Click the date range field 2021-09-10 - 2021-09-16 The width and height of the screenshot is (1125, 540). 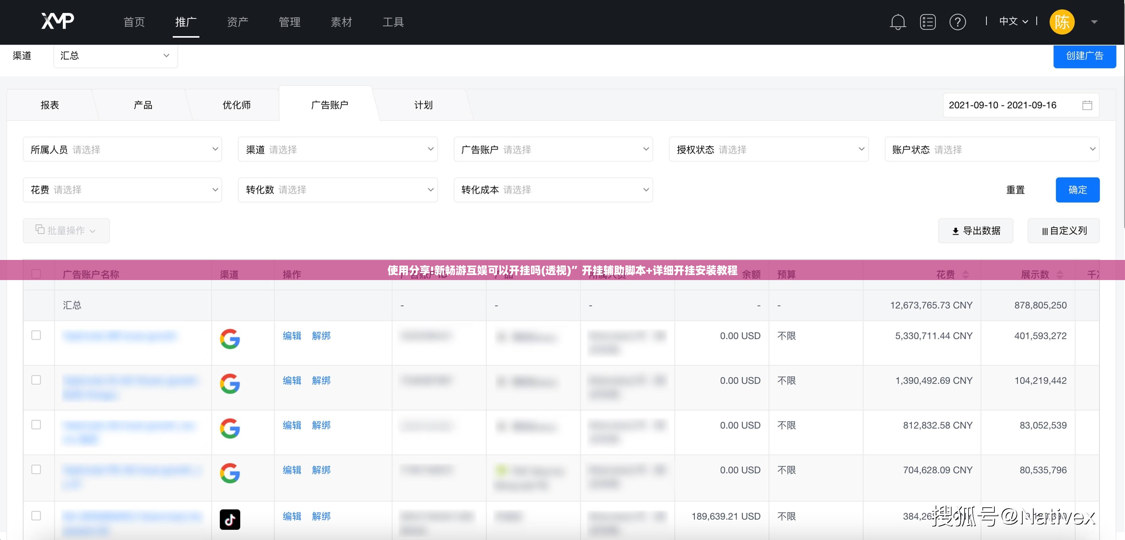click(1021, 105)
